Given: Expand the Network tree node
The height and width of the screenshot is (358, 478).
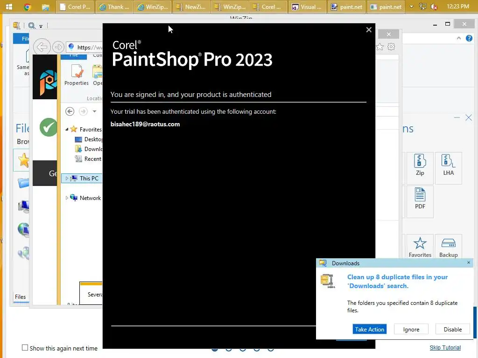Looking at the screenshot, I should point(67,198).
